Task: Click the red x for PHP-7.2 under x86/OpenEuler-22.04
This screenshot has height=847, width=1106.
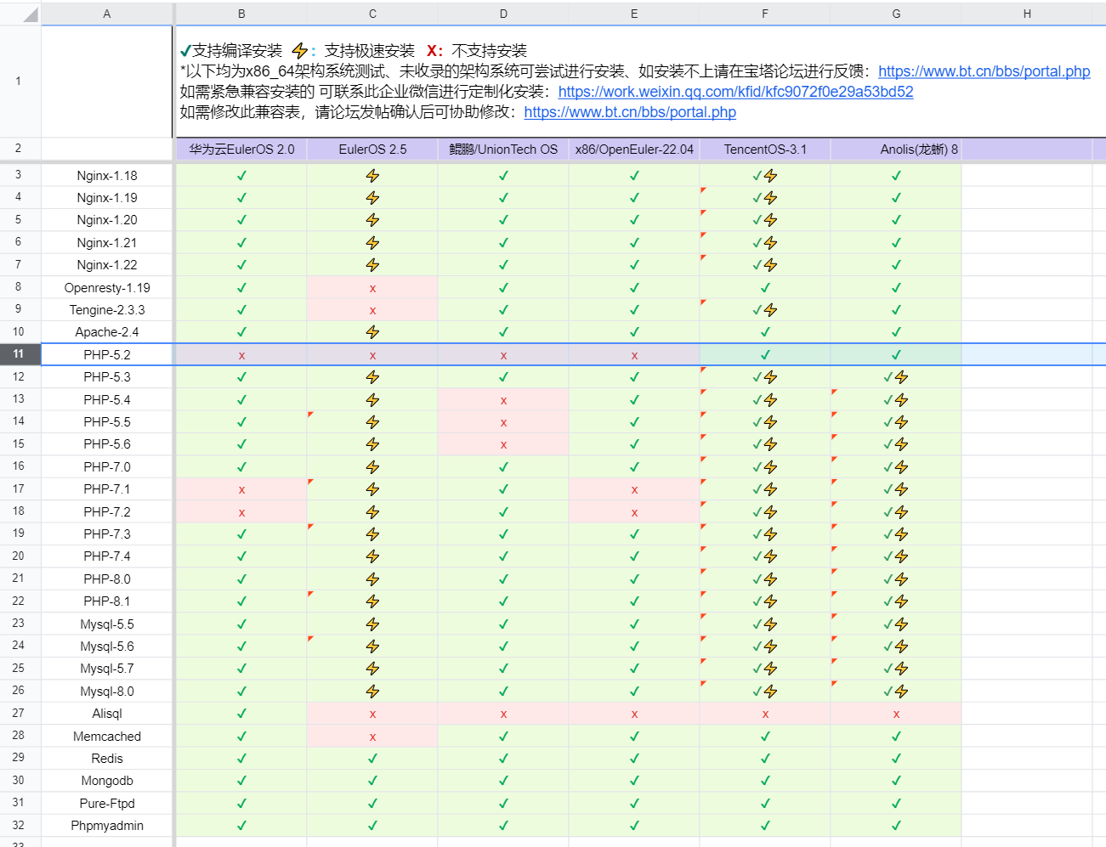Action: (634, 513)
